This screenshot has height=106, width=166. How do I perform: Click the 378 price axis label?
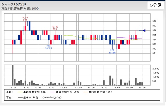click(x=154, y=21)
